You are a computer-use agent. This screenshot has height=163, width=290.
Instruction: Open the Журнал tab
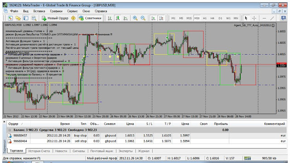(144, 151)
